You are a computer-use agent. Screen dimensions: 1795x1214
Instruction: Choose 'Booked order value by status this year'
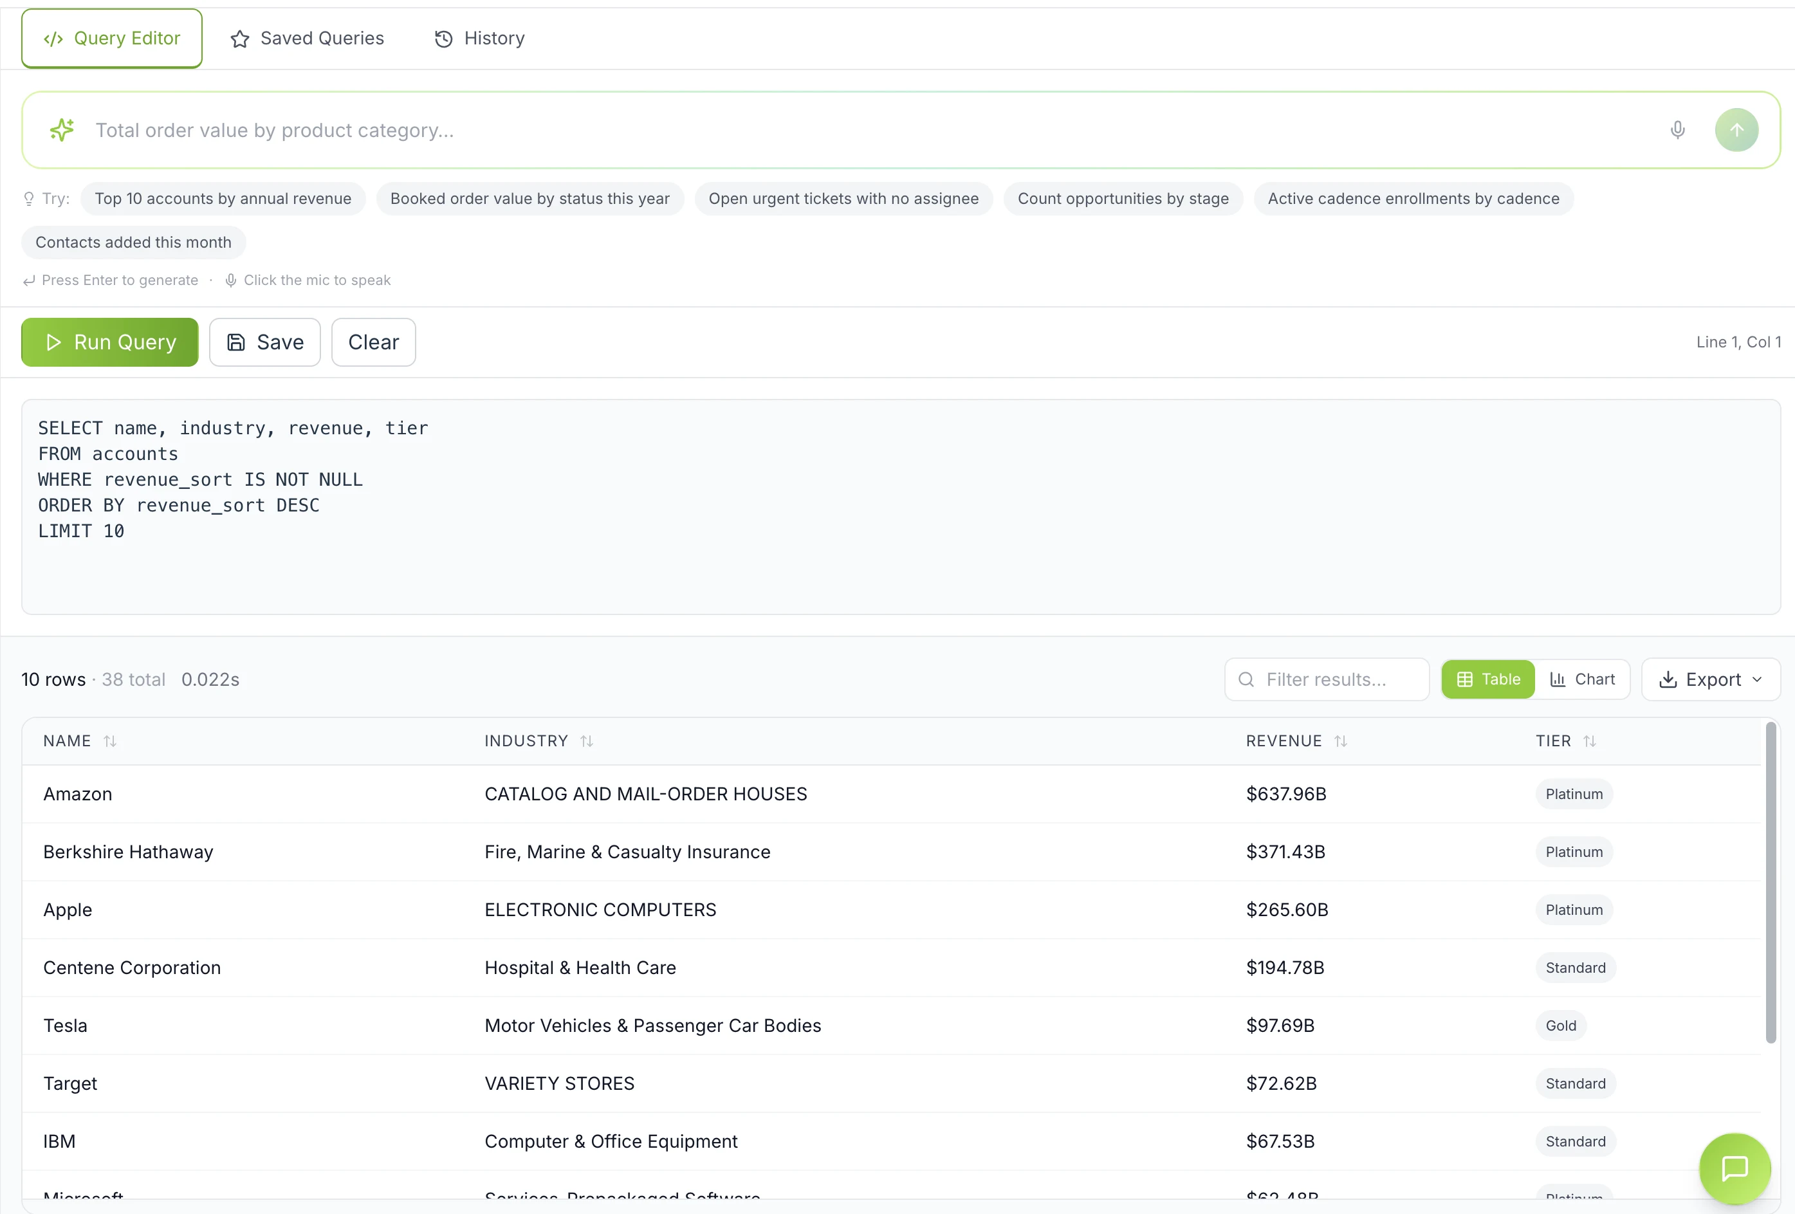530,198
